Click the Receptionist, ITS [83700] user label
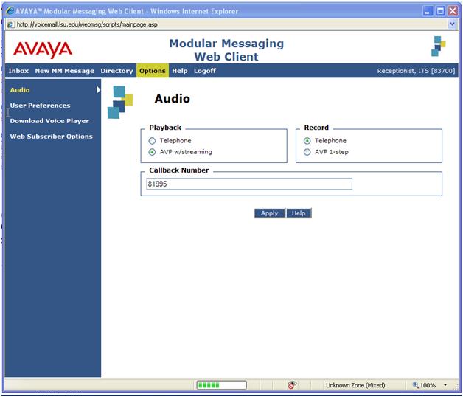The width and height of the screenshot is (463, 397). (x=416, y=71)
